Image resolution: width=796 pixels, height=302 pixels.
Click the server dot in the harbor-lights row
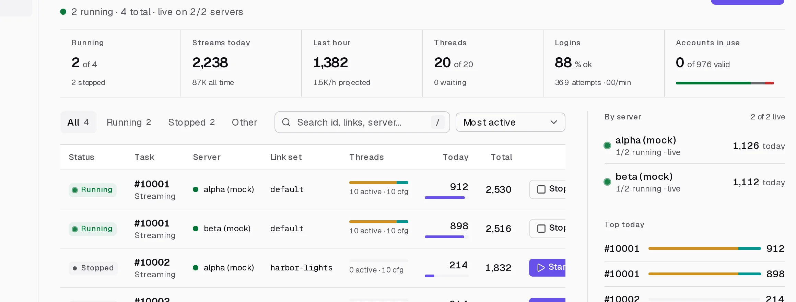[196, 268]
